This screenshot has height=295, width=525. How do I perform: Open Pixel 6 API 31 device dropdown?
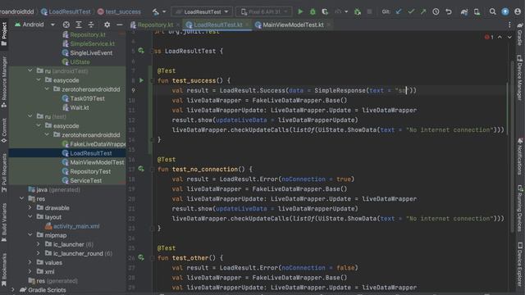264,11
